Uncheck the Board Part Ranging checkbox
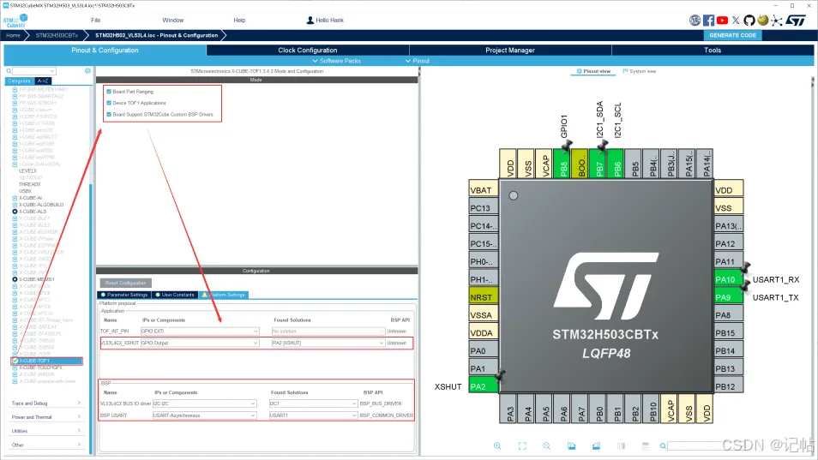Screen dimensions: 818x460 point(108,91)
